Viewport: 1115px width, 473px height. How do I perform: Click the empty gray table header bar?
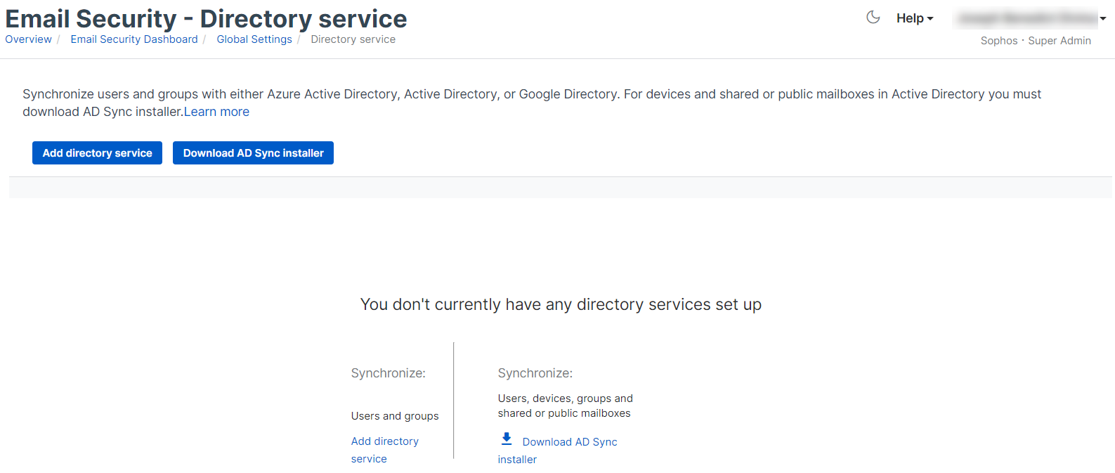coord(560,188)
